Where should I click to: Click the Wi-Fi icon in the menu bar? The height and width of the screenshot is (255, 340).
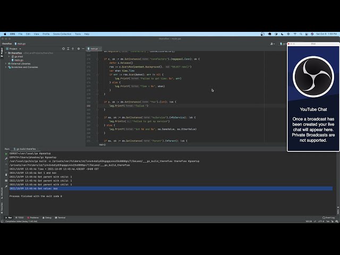click(x=295, y=34)
